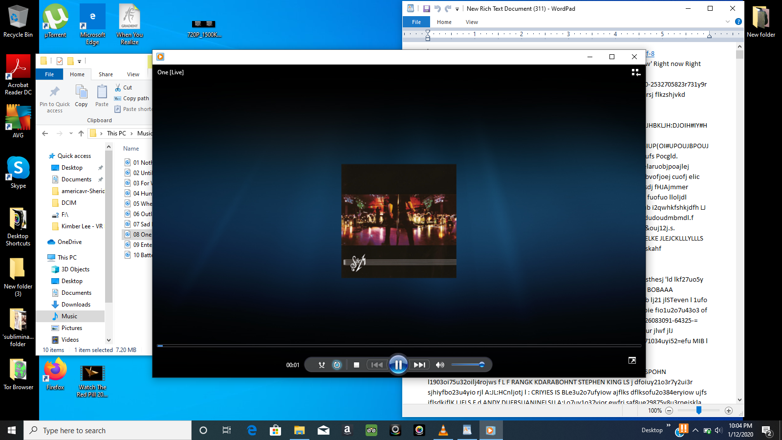
Task: Open VLC media player from taskbar
Action: 443,430
